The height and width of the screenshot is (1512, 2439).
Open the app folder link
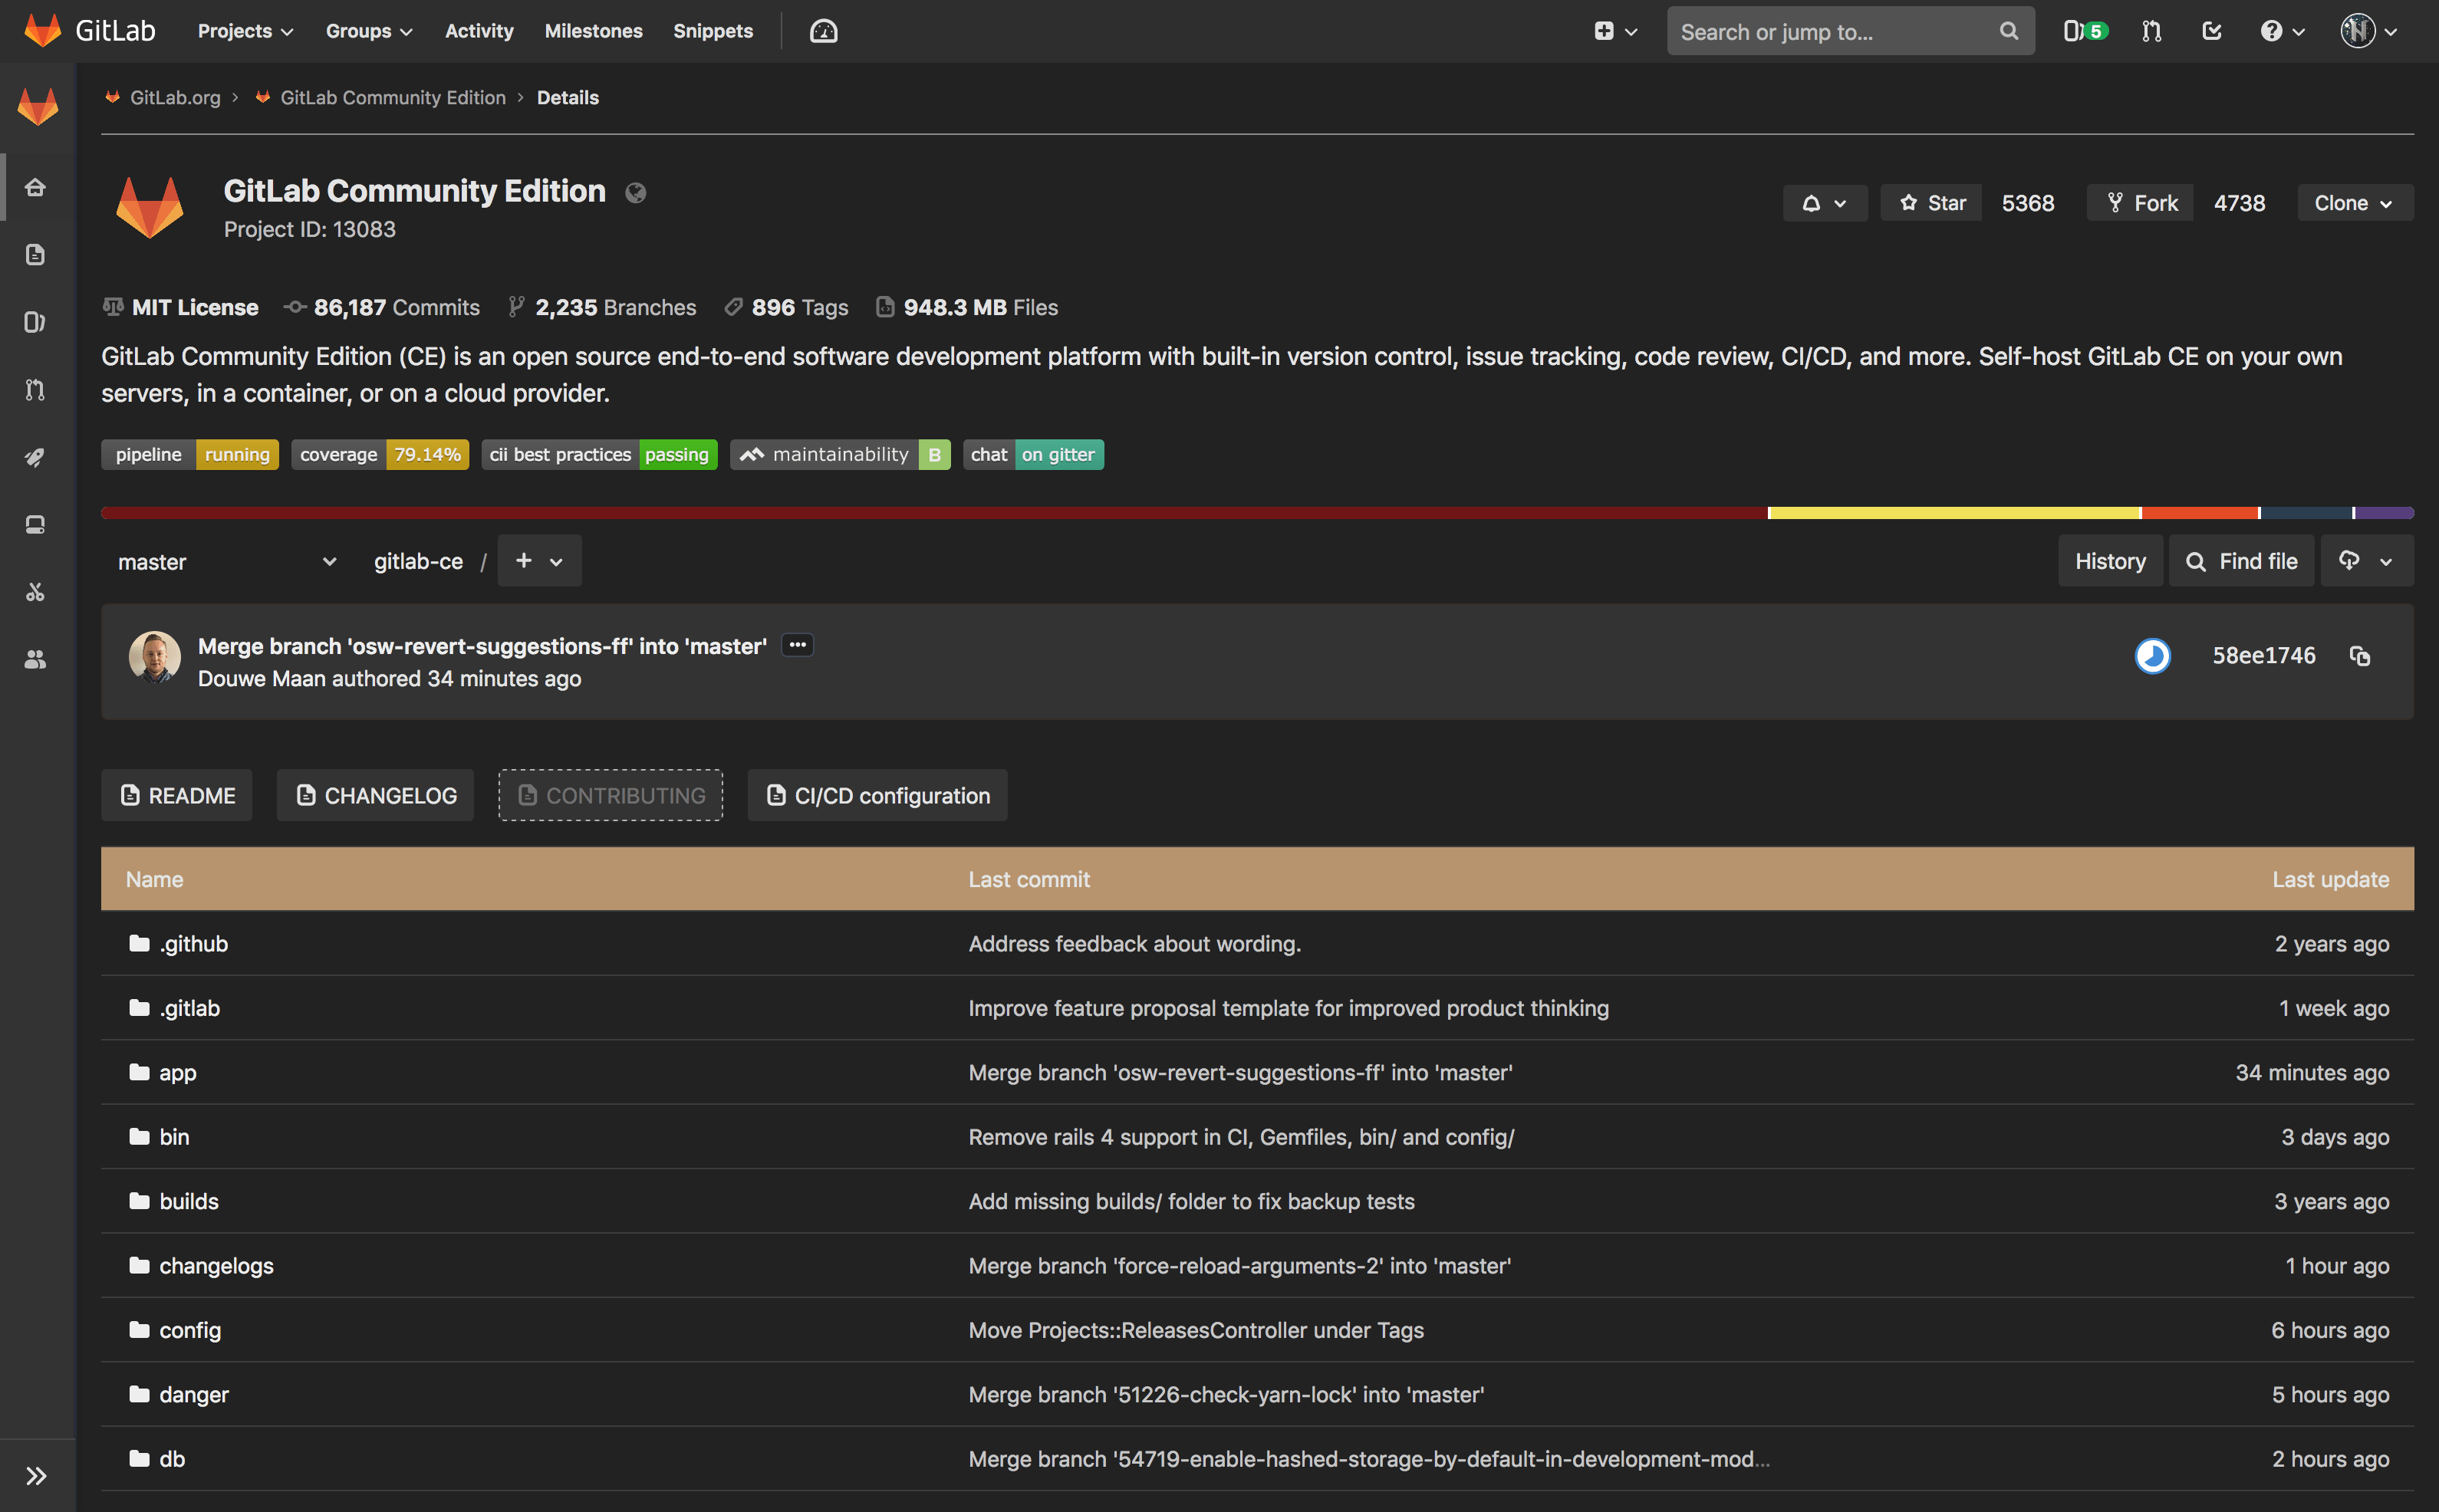pyautogui.click(x=177, y=1072)
